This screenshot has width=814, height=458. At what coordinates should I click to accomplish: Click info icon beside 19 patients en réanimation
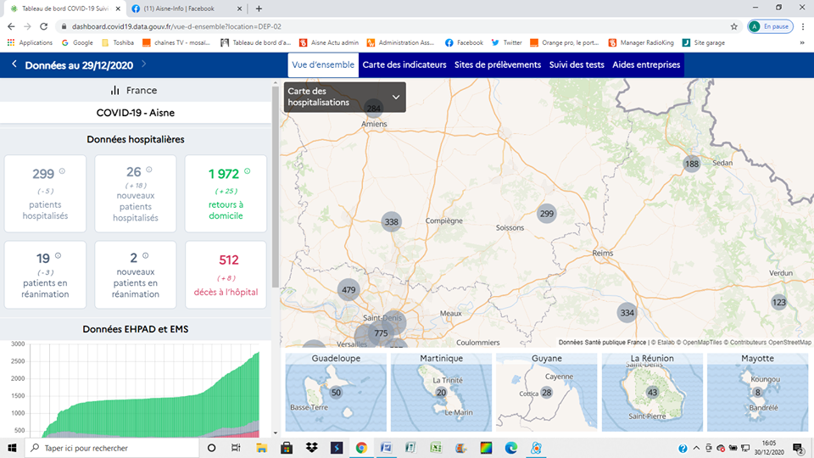click(58, 256)
